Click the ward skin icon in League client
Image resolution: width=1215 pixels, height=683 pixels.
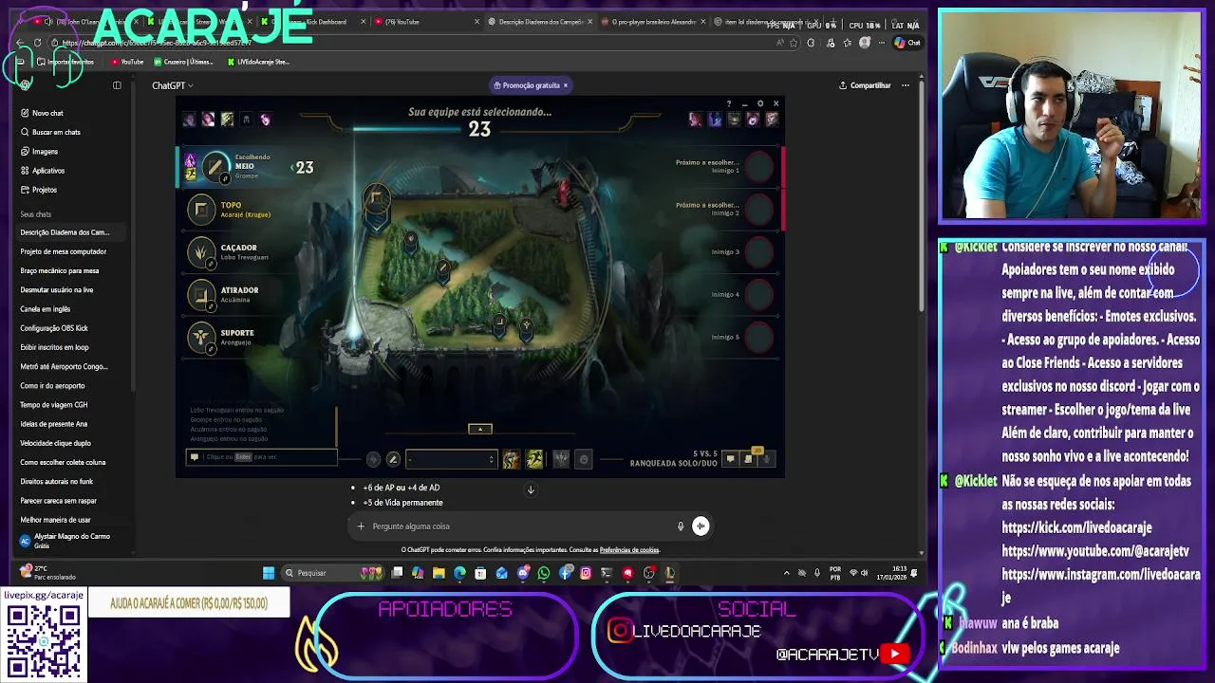pyautogui.click(x=561, y=459)
